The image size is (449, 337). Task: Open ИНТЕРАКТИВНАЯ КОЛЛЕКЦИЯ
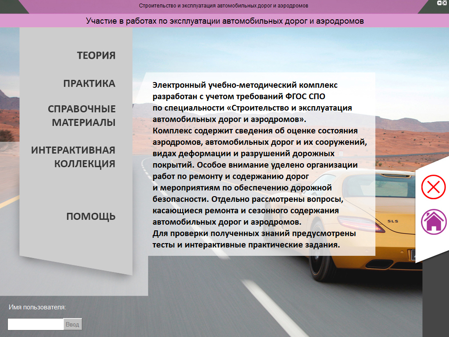click(73, 157)
